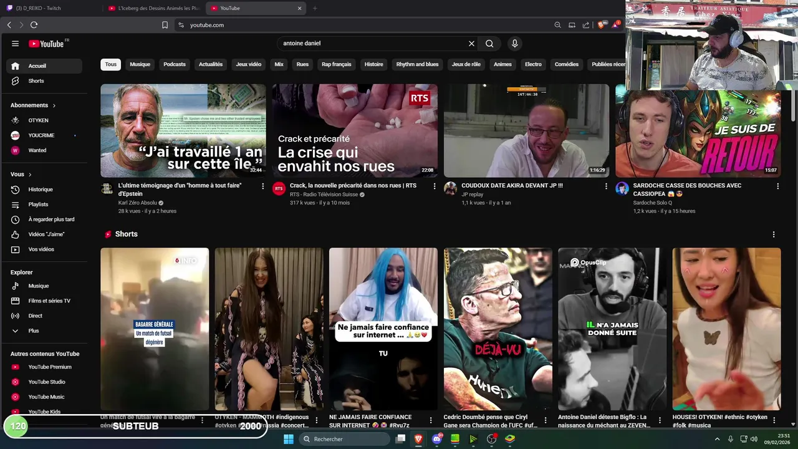This screenshot has height=449, width=798.
Task: Open options menu for Crack RTS video
Action: coord(434,186)
